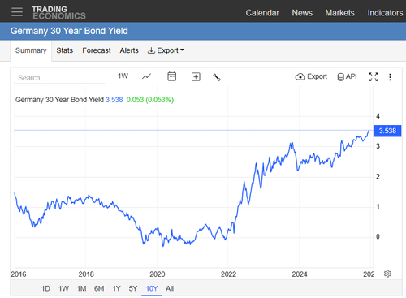Expand chart to fullscreen
The width and height of the screenshot is (406, 298).
[x=374, y=77]
